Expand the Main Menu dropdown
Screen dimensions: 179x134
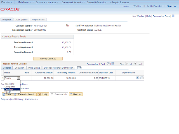pos(24,2)
